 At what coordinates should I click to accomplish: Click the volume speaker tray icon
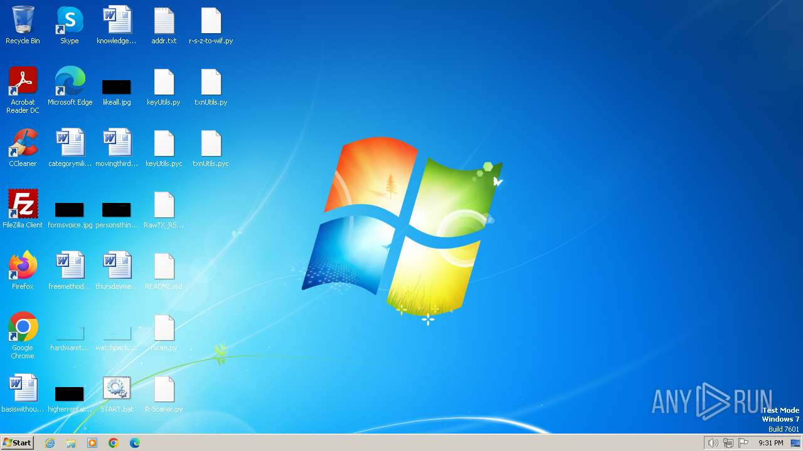click(x=713, y=443)
